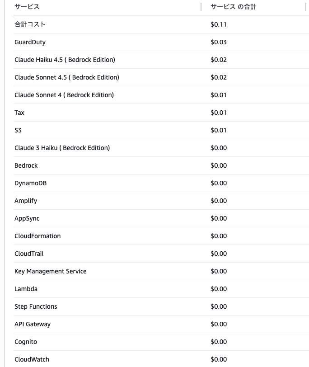This screenshot has width=309, height=367.
Task: Click the $0.11 total cost value
Action: [219, 24]
